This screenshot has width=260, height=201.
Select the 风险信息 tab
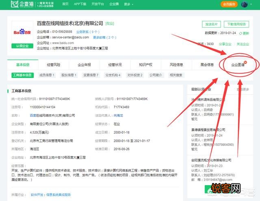[x=176, y=65]
